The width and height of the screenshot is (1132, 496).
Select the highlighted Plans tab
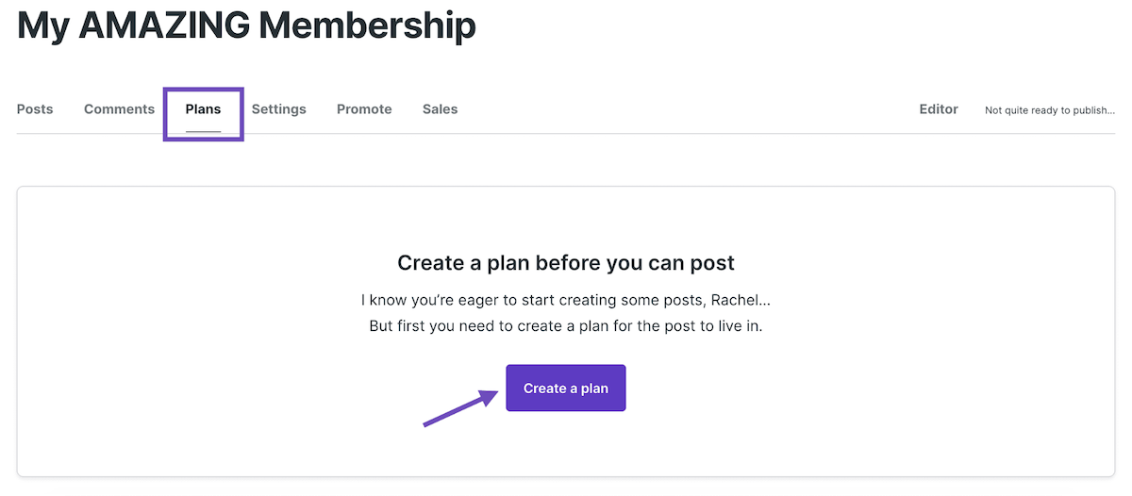pos(203,109)
